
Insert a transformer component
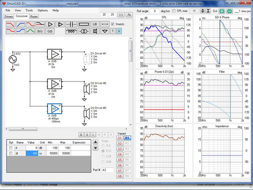click(x=83, y=31)
